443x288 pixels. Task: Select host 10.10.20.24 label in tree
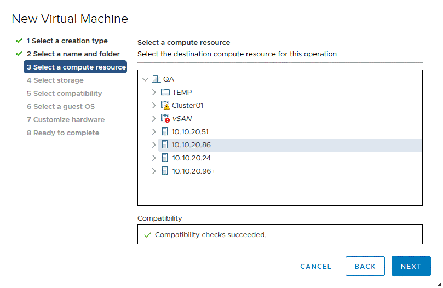191,158
